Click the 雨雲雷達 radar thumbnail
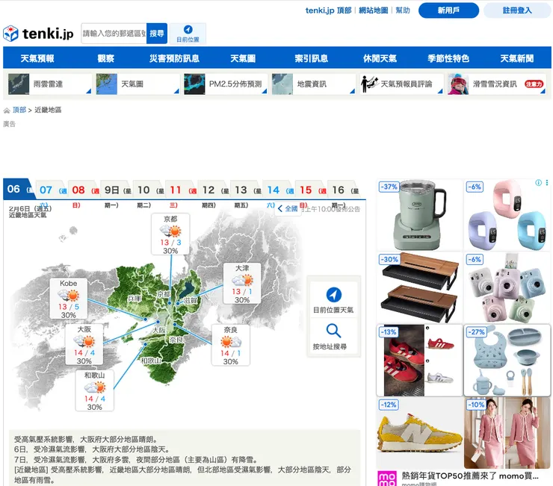This screenshot has height=486, width=553. coord(19,84)
